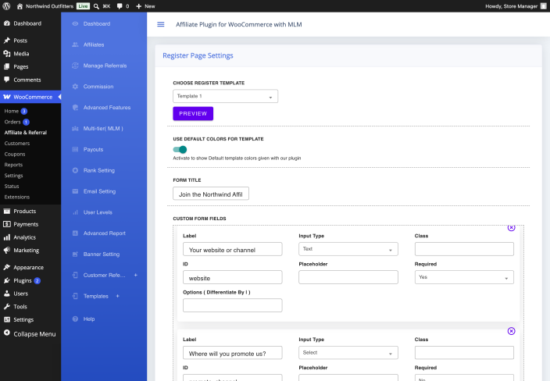
Task: Open WooCommerce Customers submenu item
Action: tap(17, 144)
